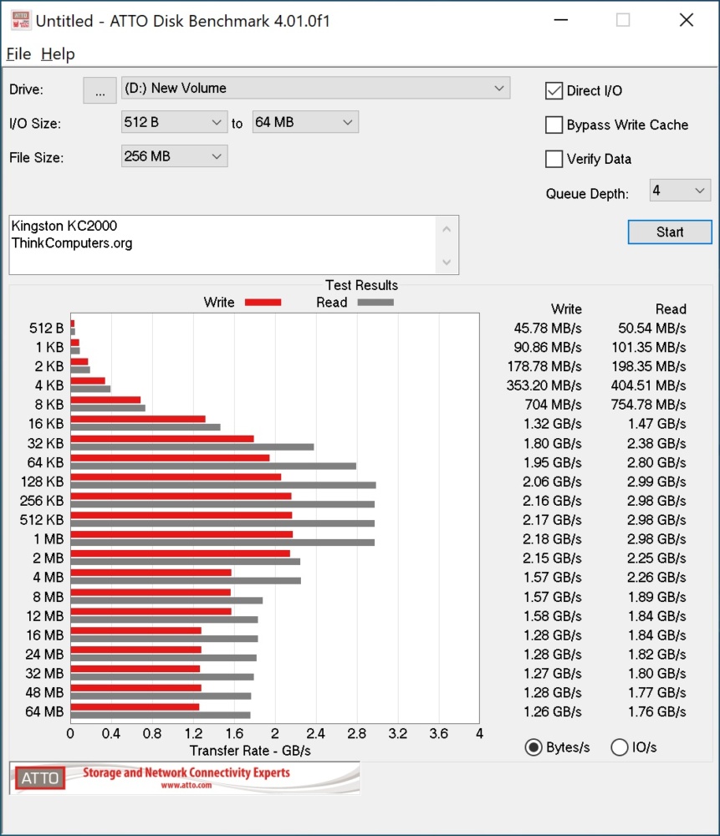Click the ATTO app icon in title bar
Screen dimensions: 720x836
pyautogui.click(x=21, y=20)
